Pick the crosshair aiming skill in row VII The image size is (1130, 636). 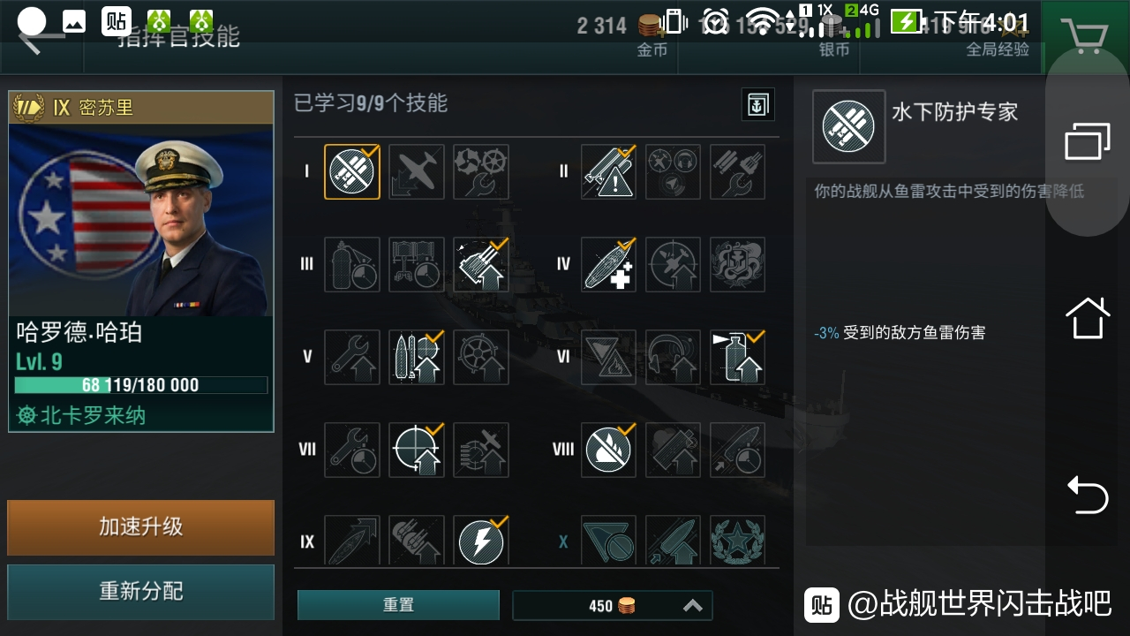pyautogui.click(x=417, y=450)
